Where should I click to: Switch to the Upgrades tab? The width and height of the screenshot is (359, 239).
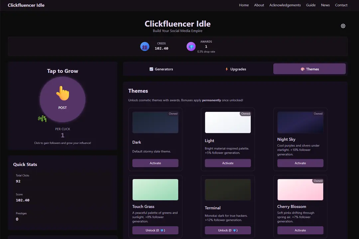pyautogui.click(x=236, y=69)
